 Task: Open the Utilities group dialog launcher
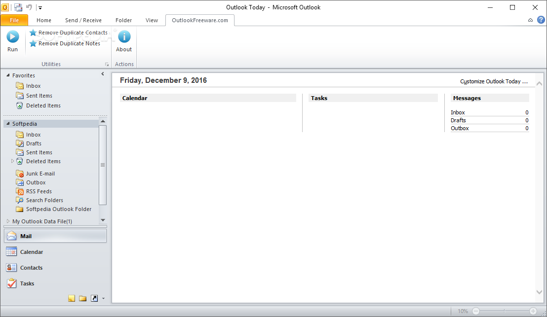(107, 65)
